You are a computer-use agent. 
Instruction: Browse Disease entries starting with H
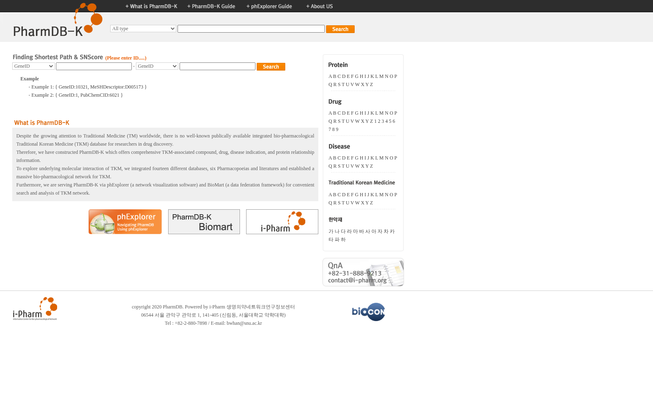pos(362,158)
